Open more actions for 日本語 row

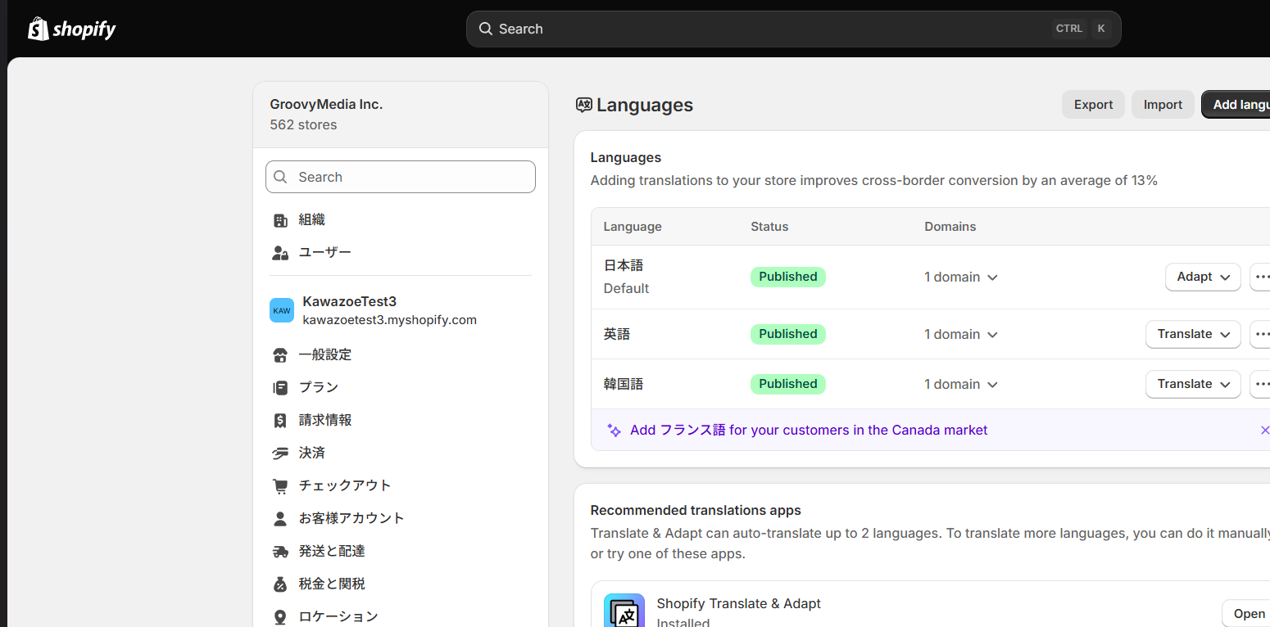[1260, 277]
